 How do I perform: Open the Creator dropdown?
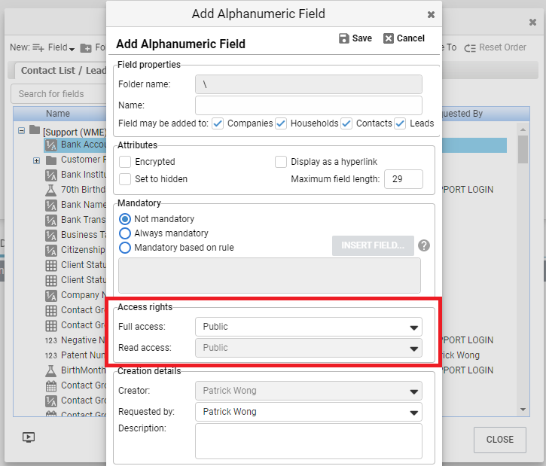coord(309,391)
